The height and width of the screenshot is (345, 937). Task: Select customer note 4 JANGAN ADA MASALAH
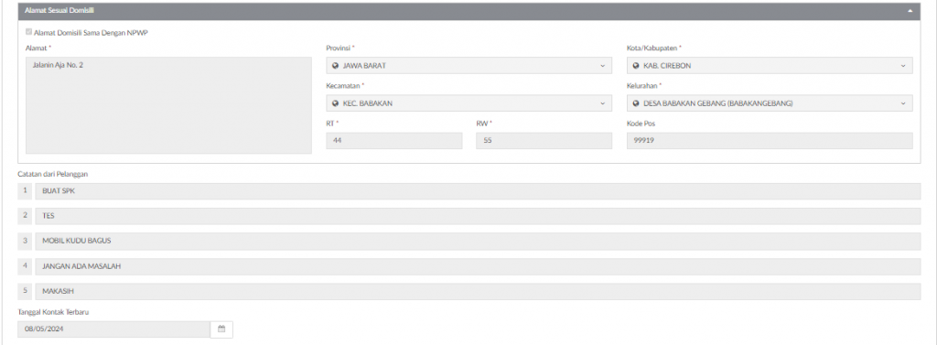(x=478, y=266)
